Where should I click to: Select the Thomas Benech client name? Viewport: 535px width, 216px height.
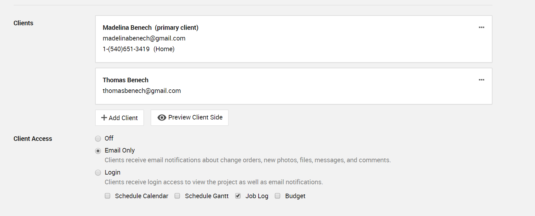click(x=126, y=80)
